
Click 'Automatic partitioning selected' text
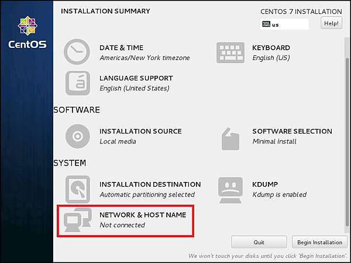pos(147,195)
